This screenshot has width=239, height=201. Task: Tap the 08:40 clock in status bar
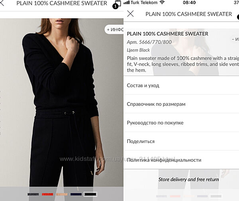point(189,2)
